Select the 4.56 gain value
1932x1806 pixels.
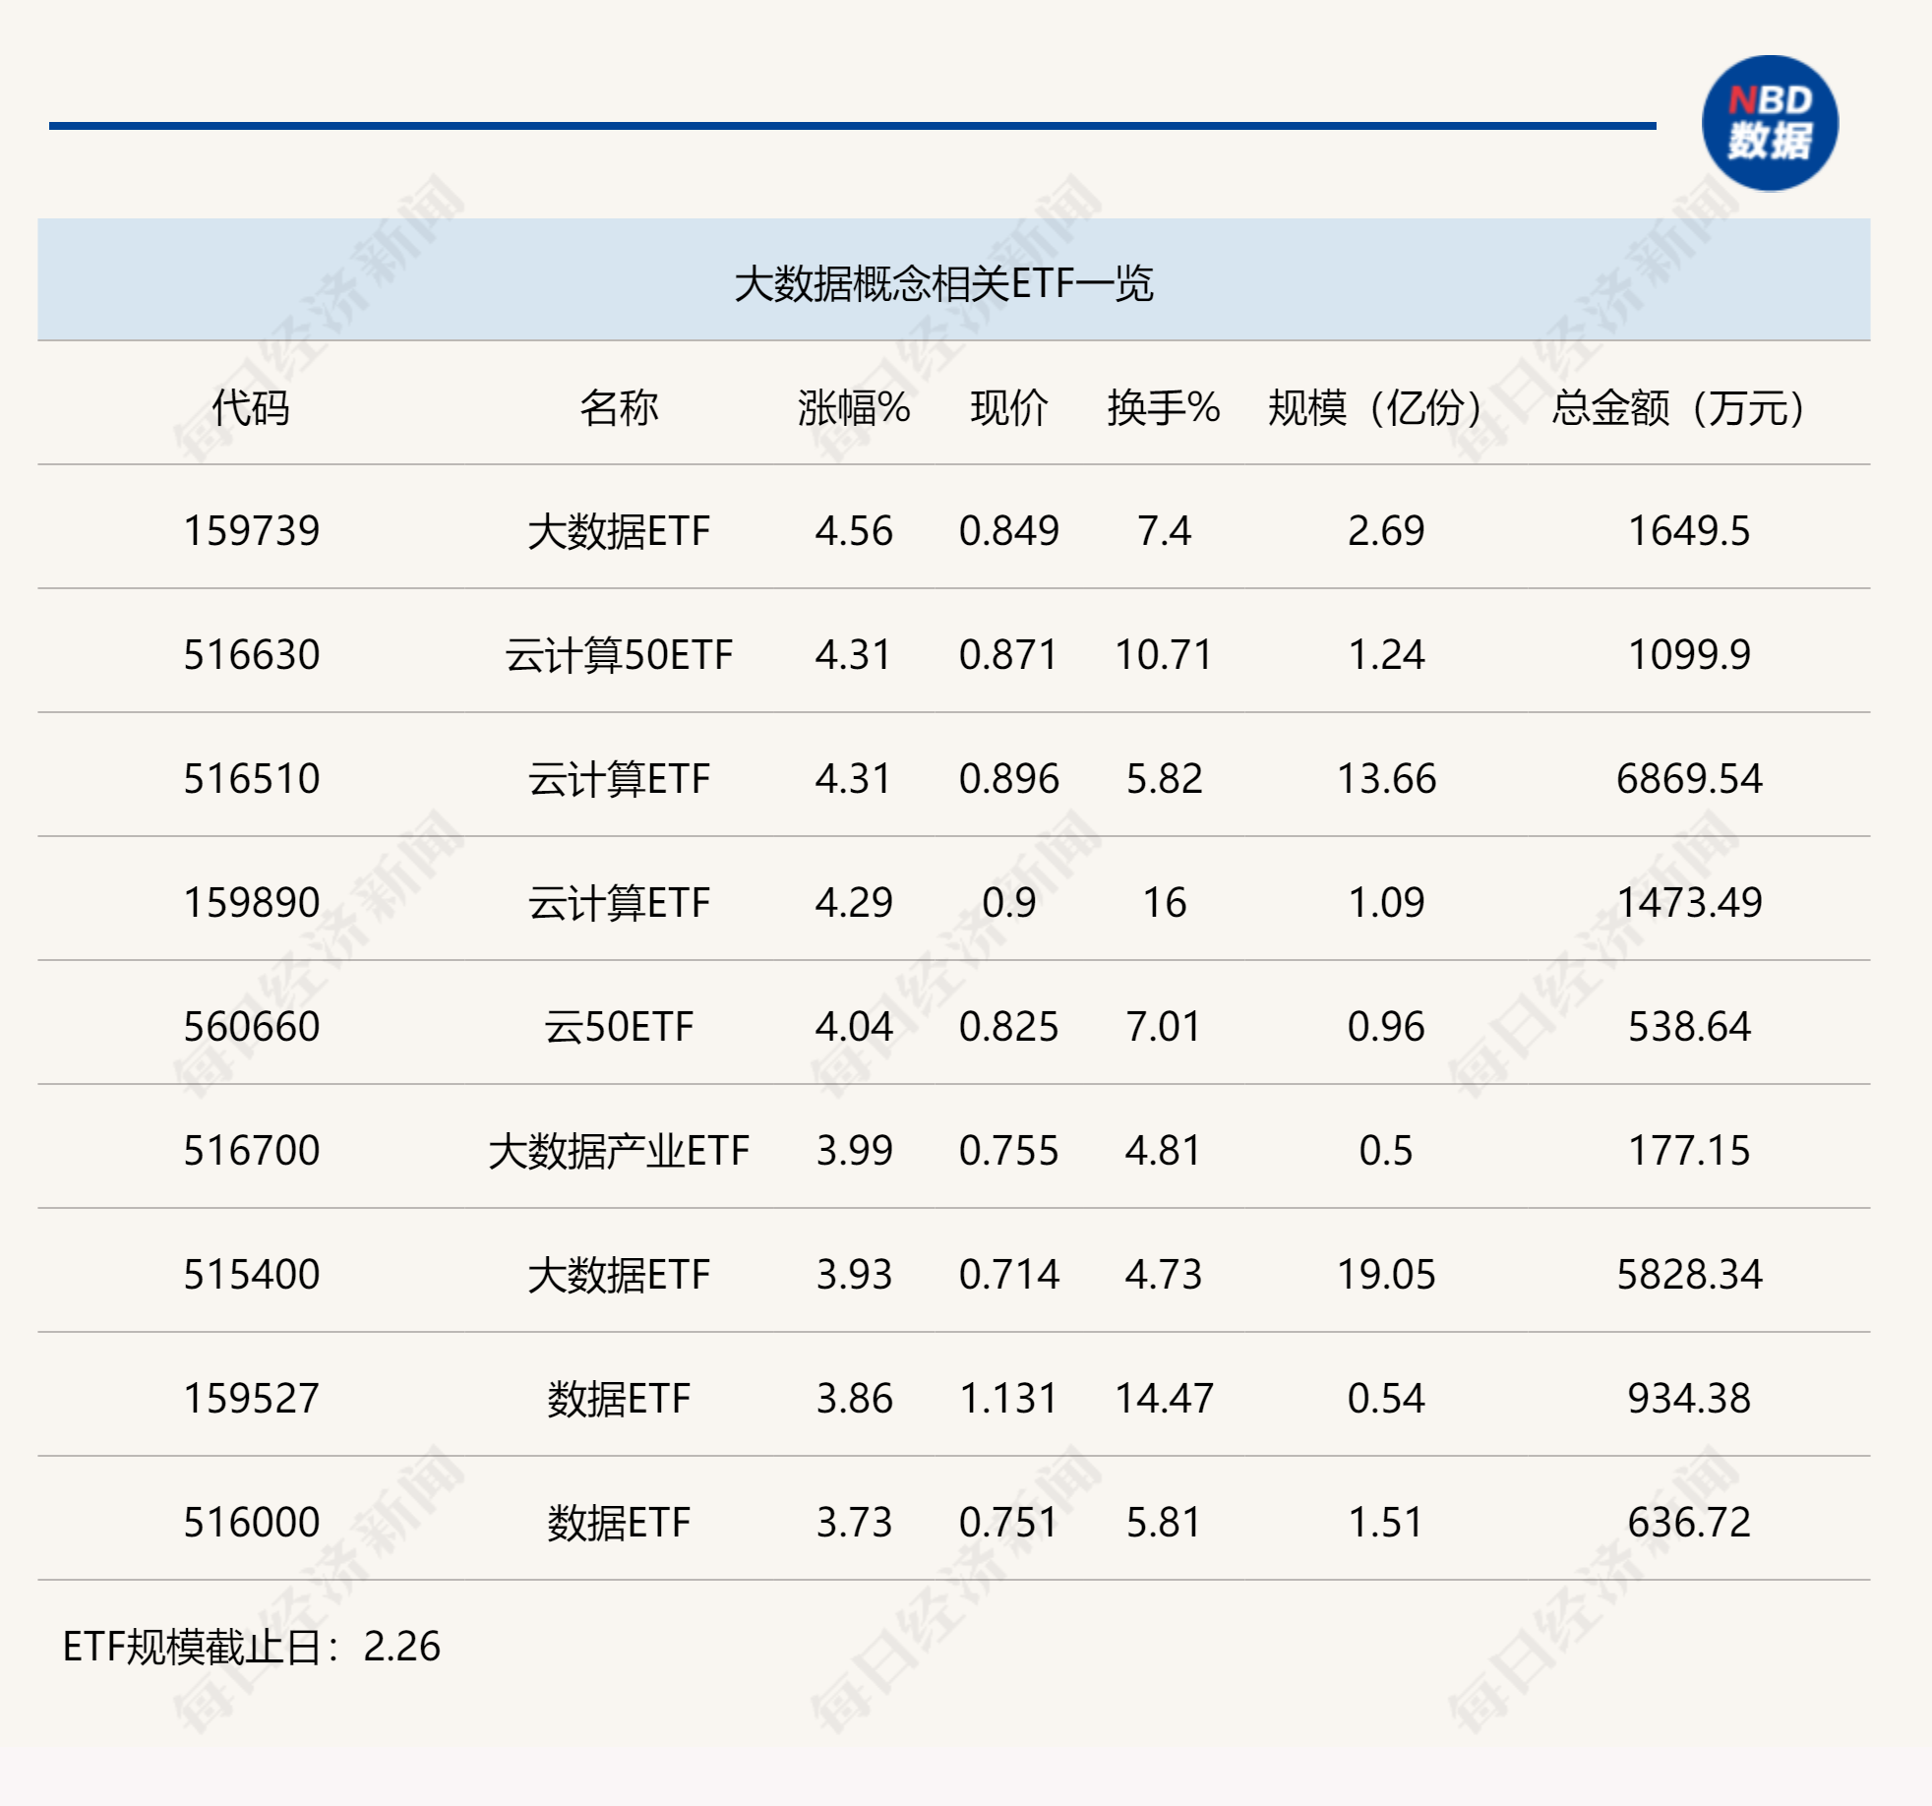854,531
